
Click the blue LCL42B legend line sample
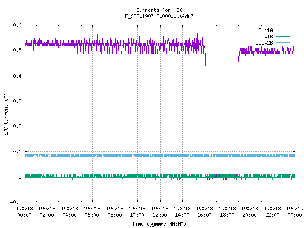point(283,42)
